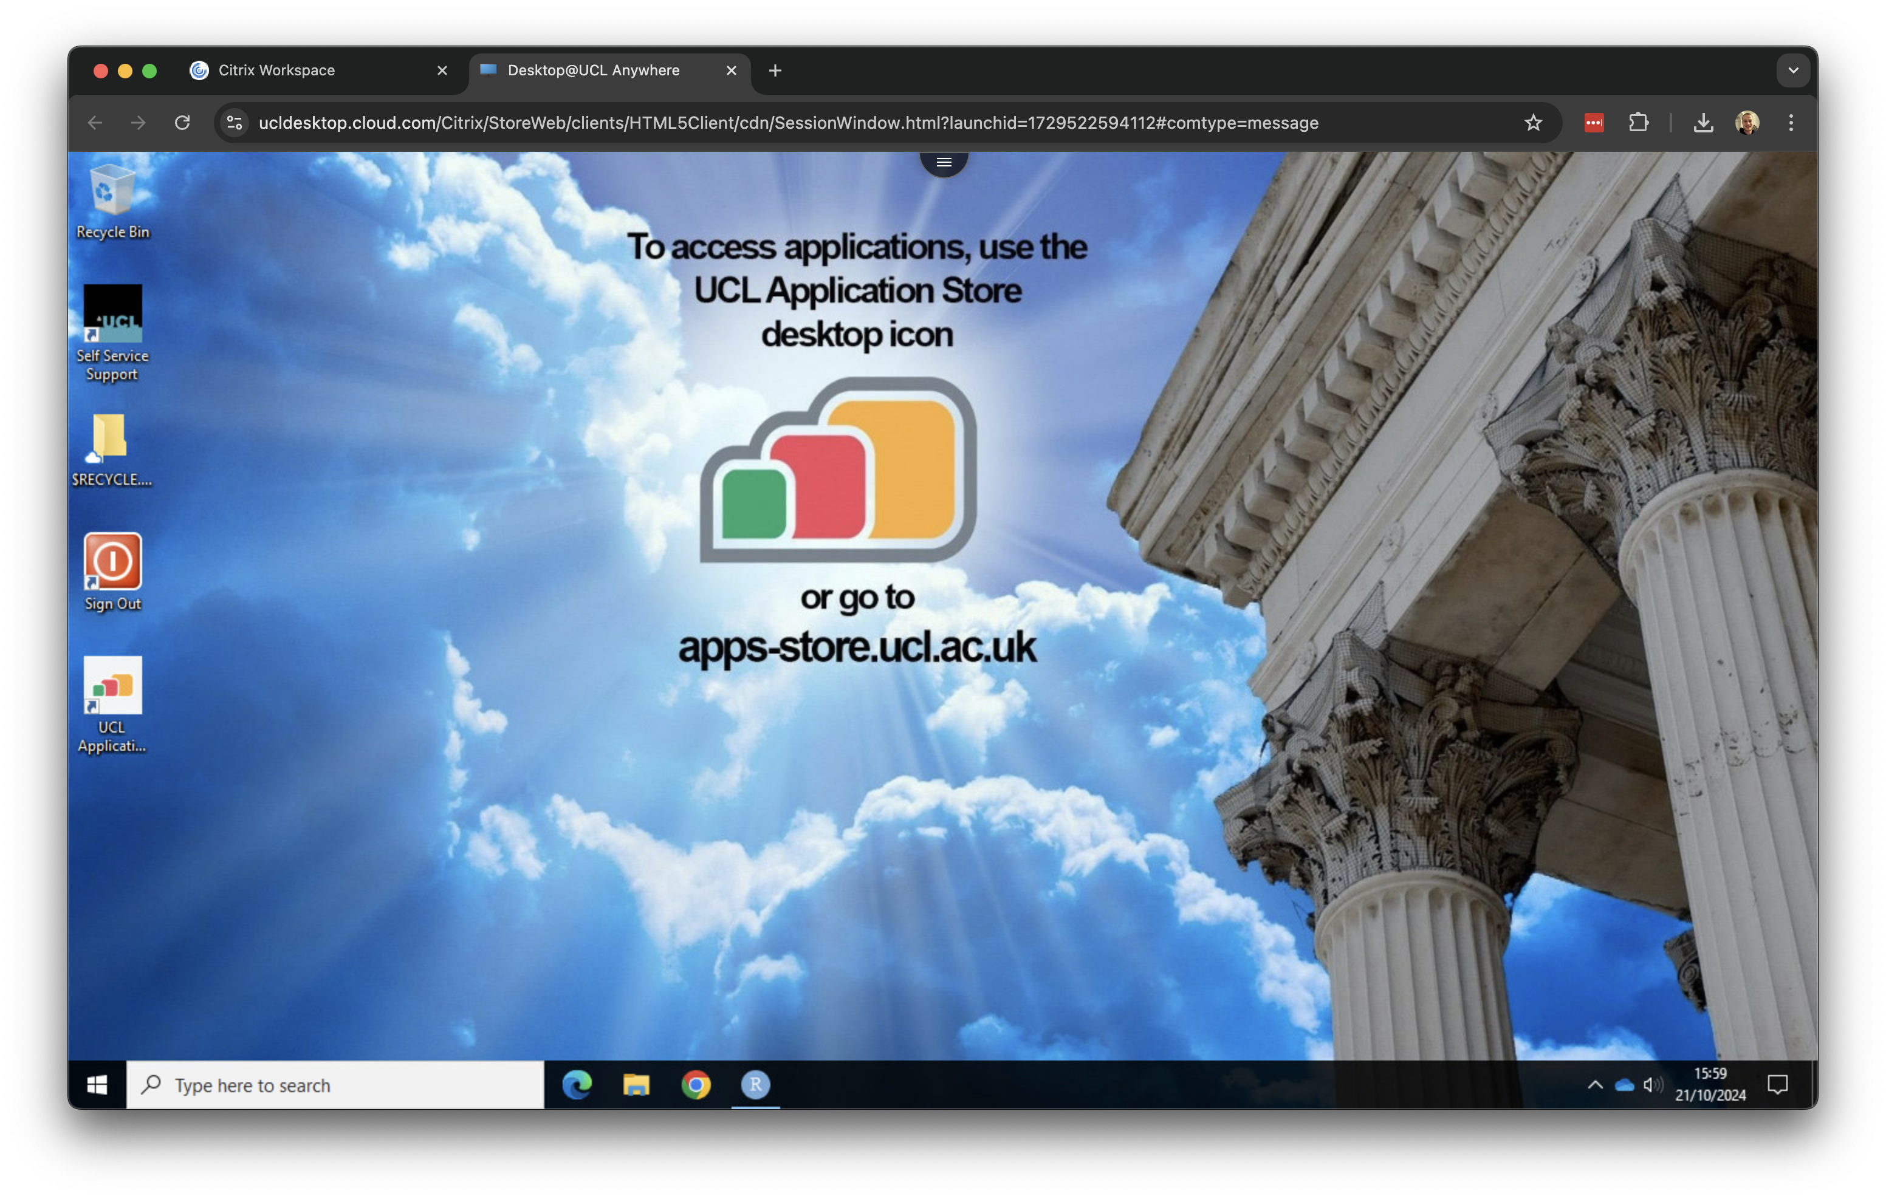Click the browser reload button
1886x1199 pixels.
tap(182, 123)
